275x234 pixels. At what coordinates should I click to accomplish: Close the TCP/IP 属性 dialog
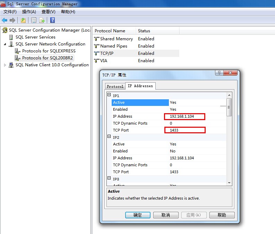pyautogui.click(x=231, y=73)
